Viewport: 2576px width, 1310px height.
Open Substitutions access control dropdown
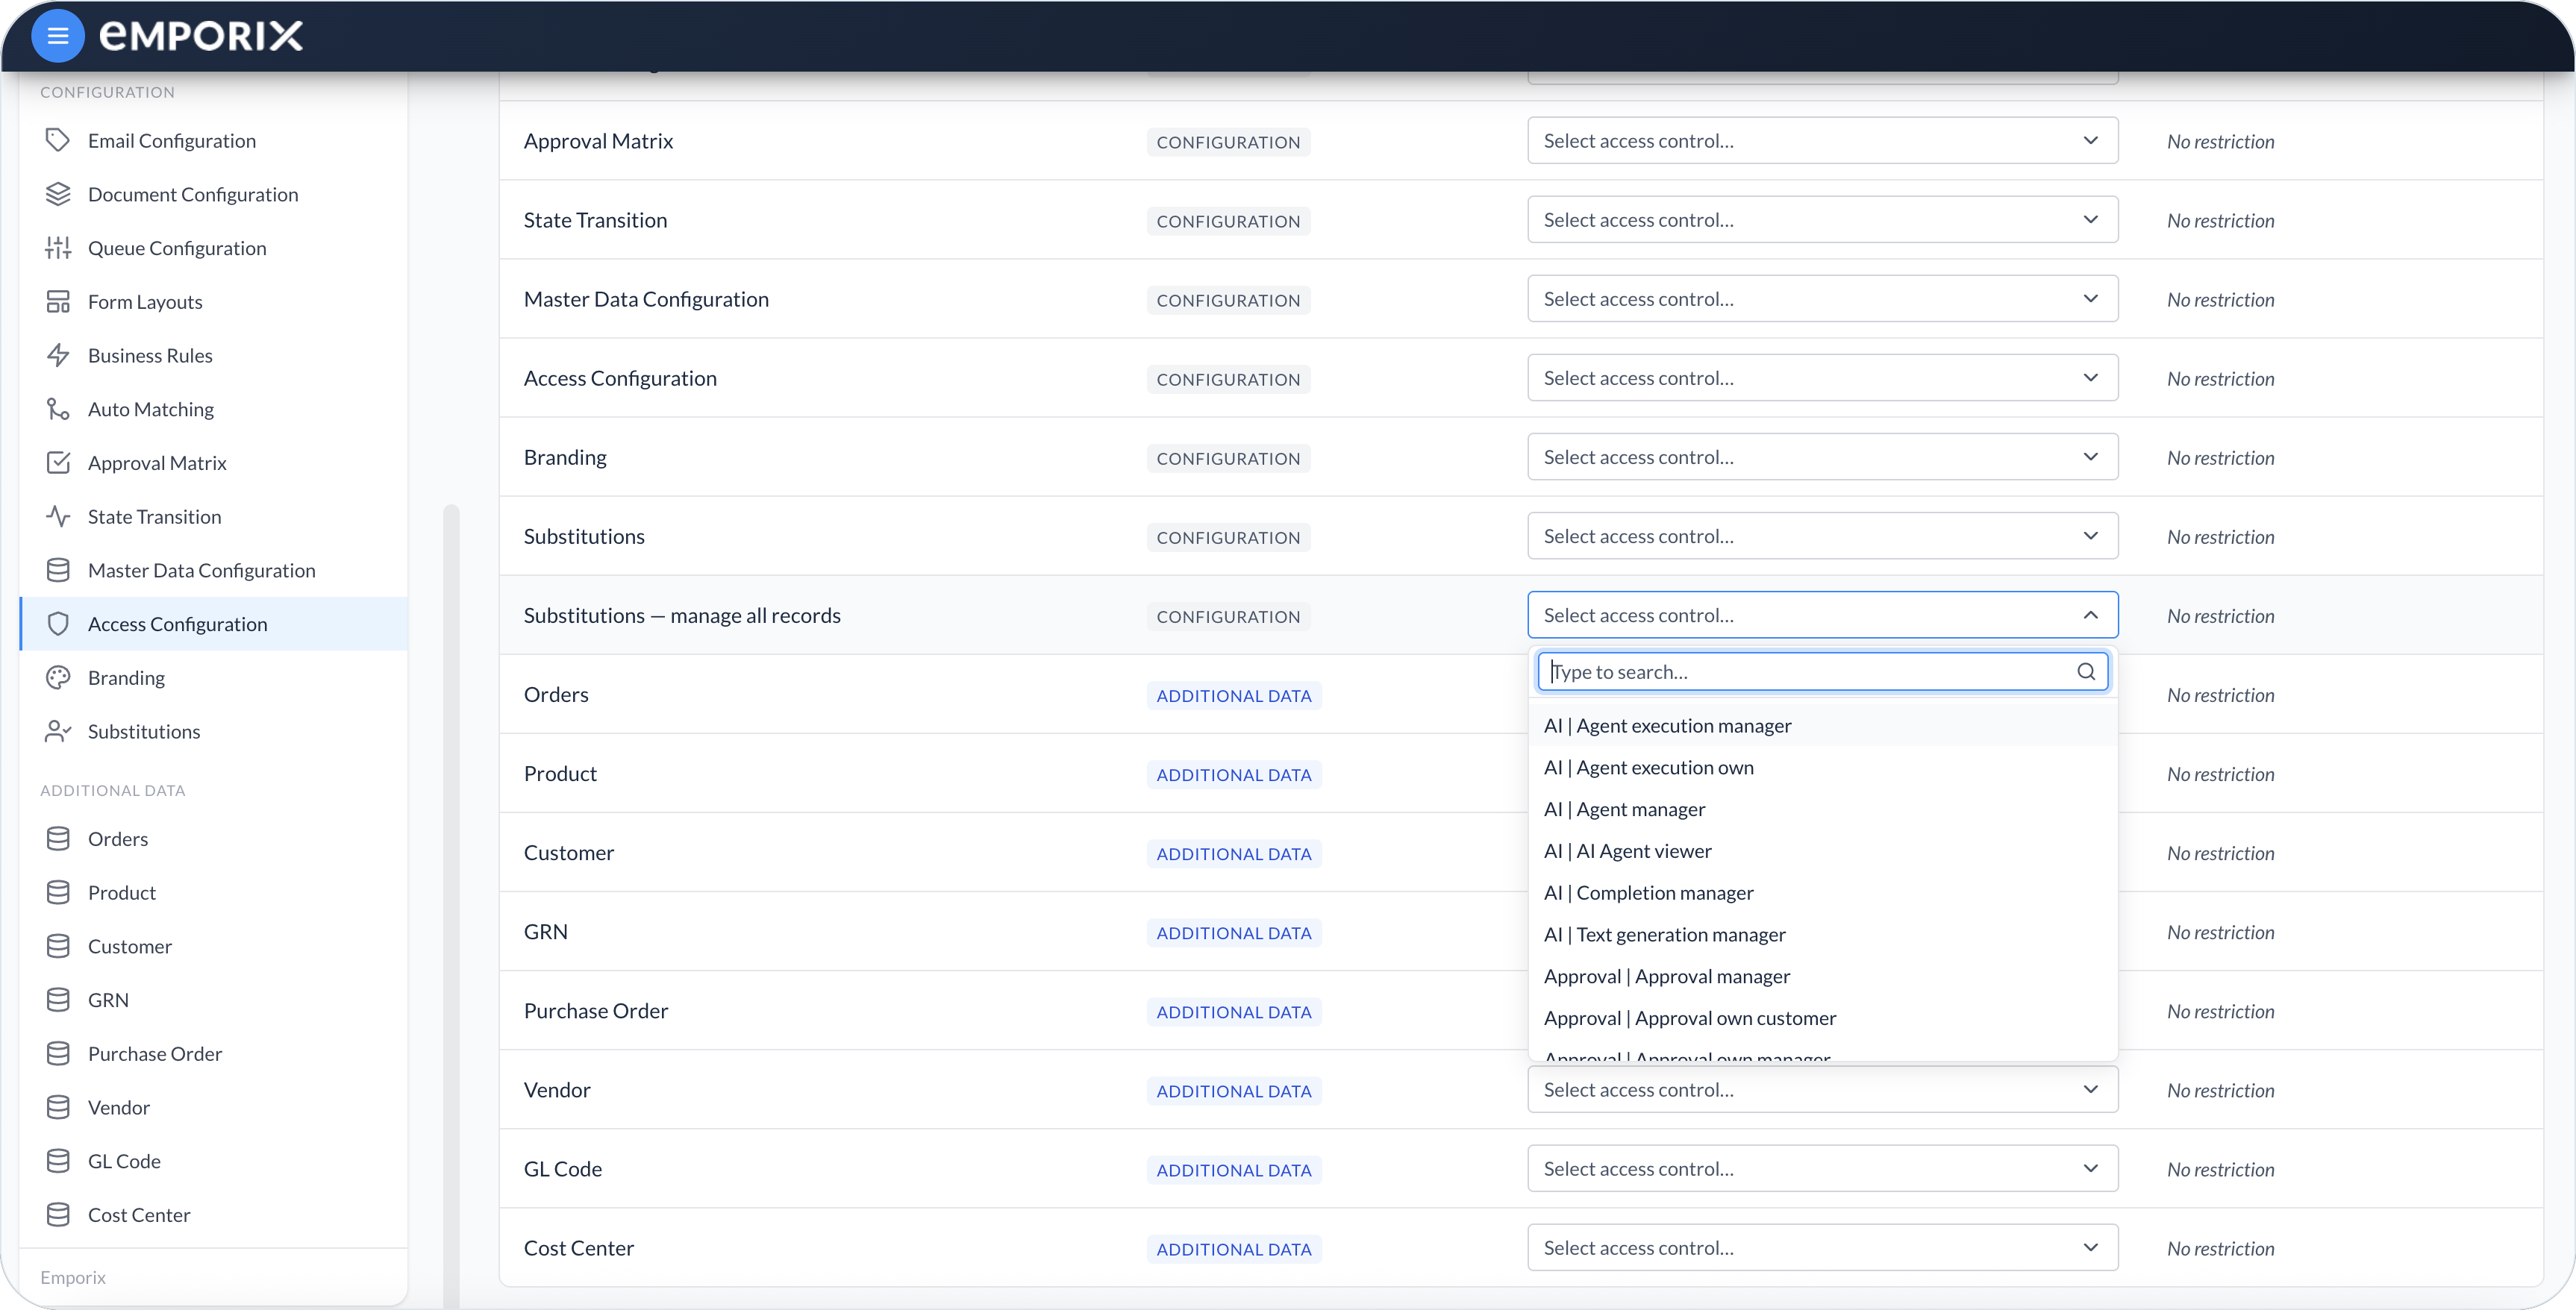point(1822,535)
